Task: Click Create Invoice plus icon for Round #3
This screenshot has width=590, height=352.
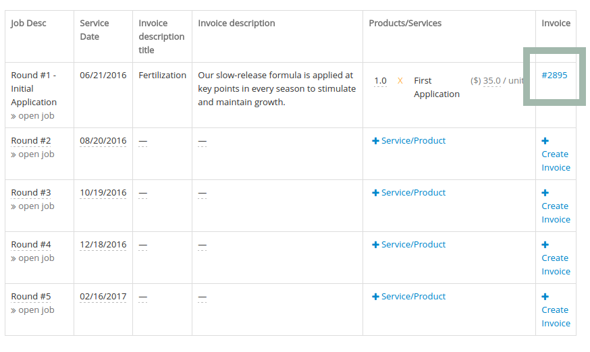Action: pyautogui.click(x=545, y=193)
